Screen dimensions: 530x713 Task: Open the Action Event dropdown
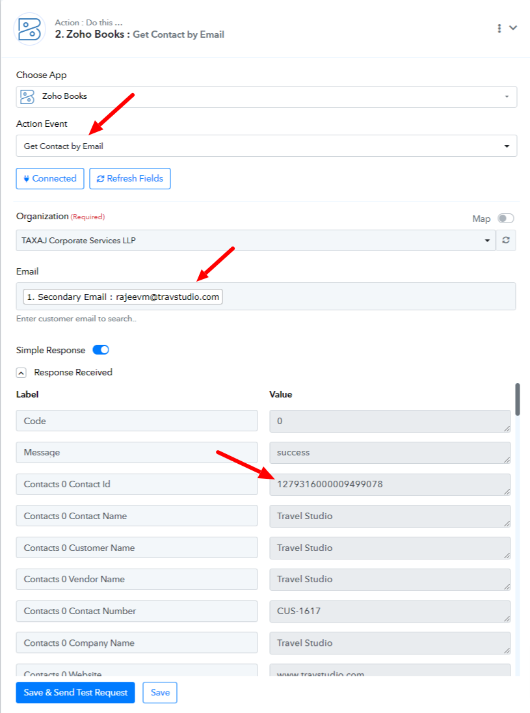coord(267,146)
